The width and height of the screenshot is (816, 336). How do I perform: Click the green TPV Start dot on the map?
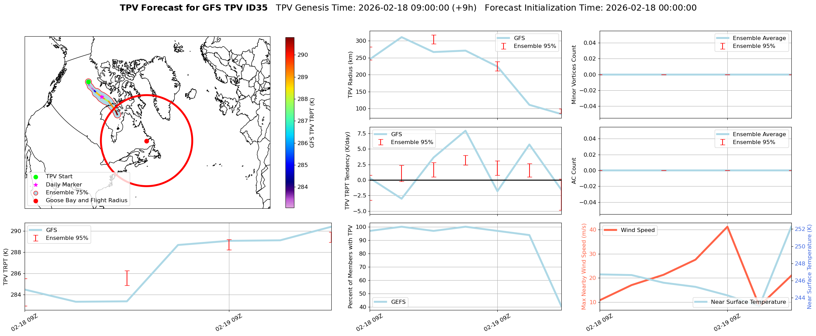coord(88,82)
